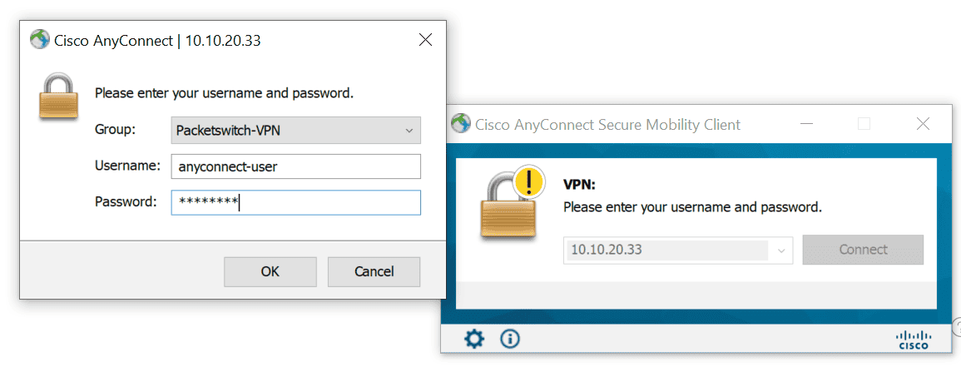Close the Secure Mobility Client window
The image size is (961, 367).
(923, 124)
